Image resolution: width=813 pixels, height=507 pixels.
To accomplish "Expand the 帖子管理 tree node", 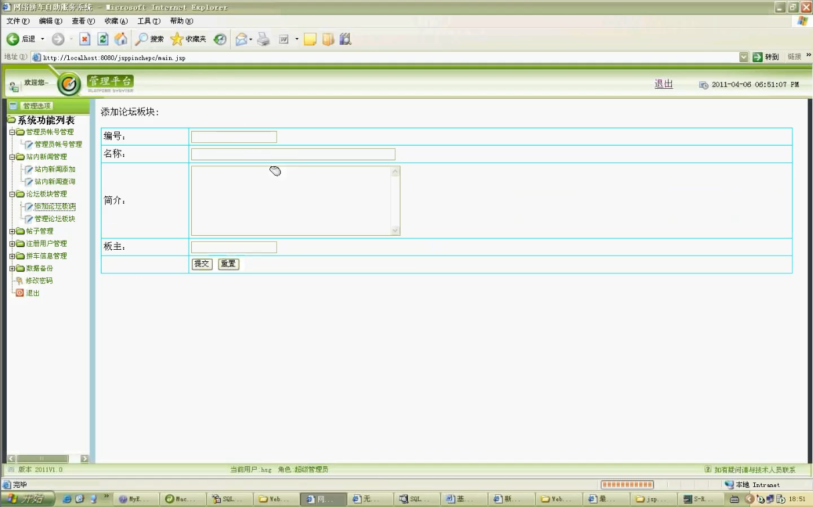I will [x=12, y=232].
